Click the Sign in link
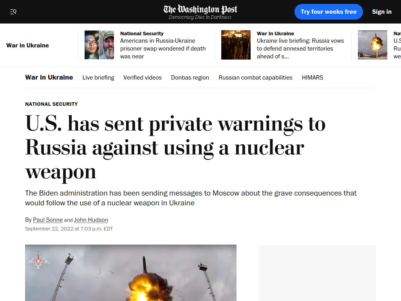This screenshot has width=401, height=301. pos(381,12)
